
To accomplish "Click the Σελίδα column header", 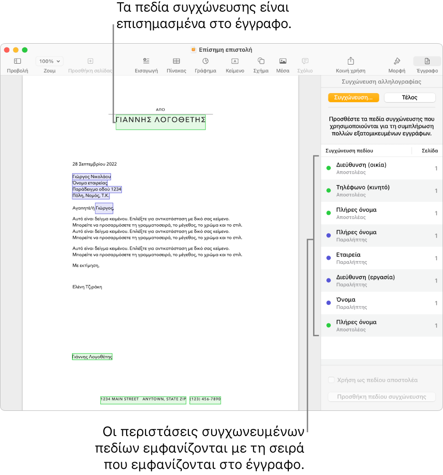I will pos(430,151).
